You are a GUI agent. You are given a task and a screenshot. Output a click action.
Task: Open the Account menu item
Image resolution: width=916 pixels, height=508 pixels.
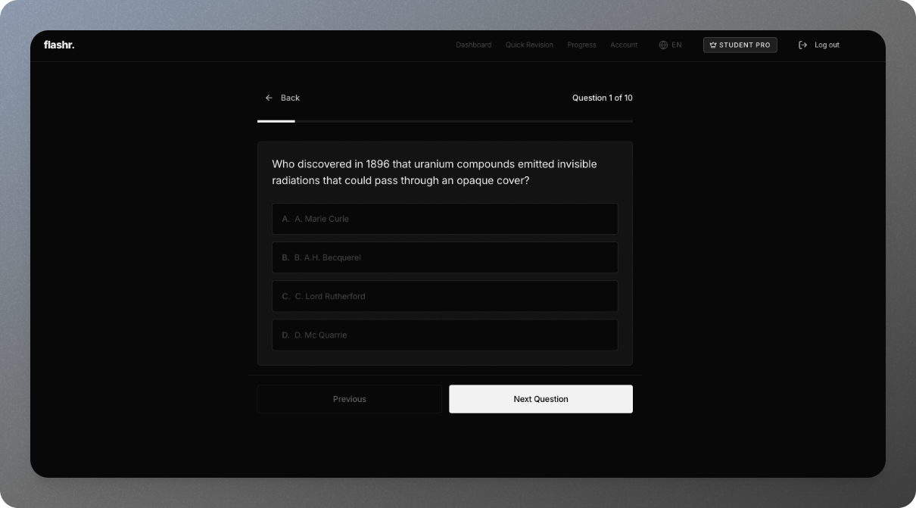[624, 45]
